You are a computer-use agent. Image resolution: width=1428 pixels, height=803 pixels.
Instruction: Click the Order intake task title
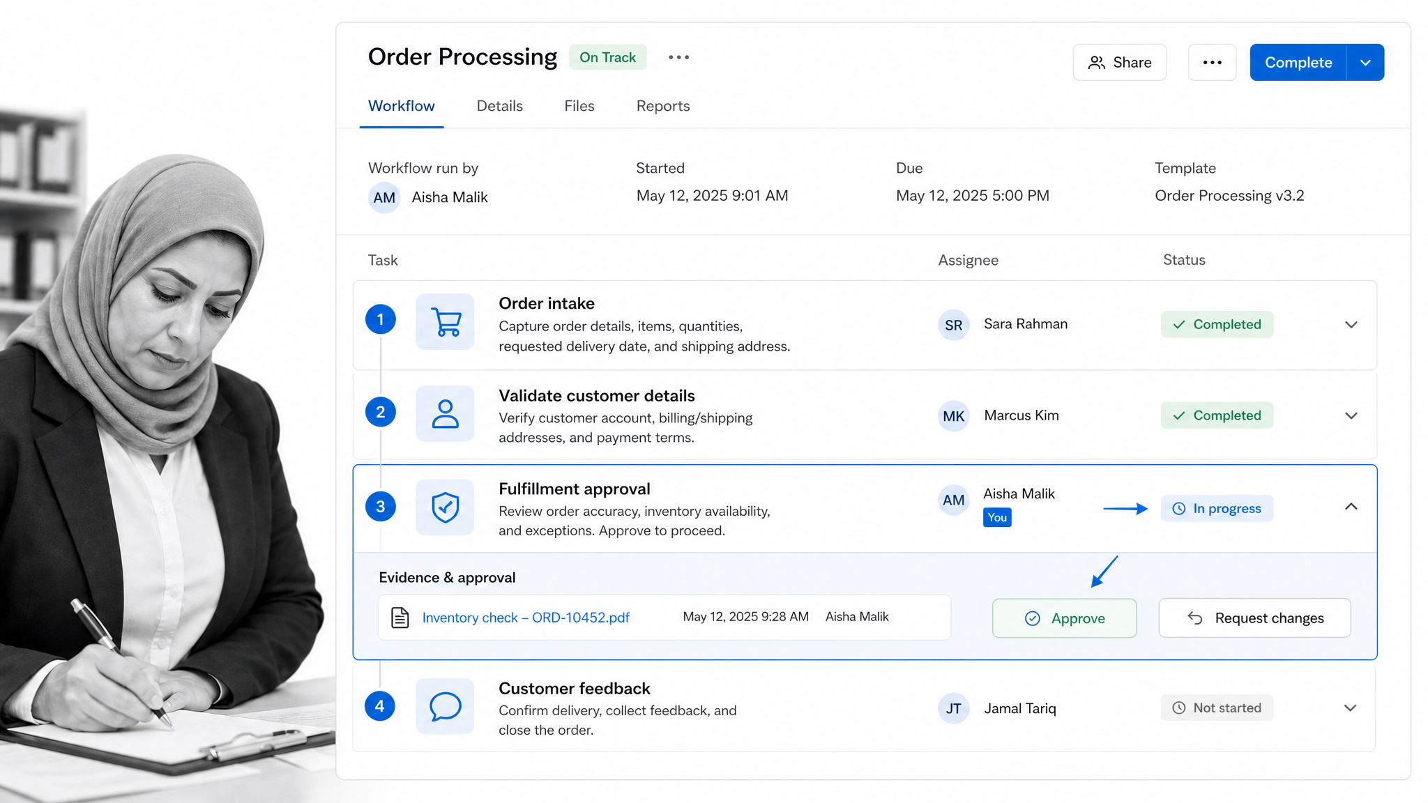(547, 303)
